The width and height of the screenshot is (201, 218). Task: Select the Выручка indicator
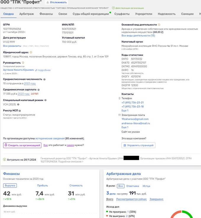10,186
